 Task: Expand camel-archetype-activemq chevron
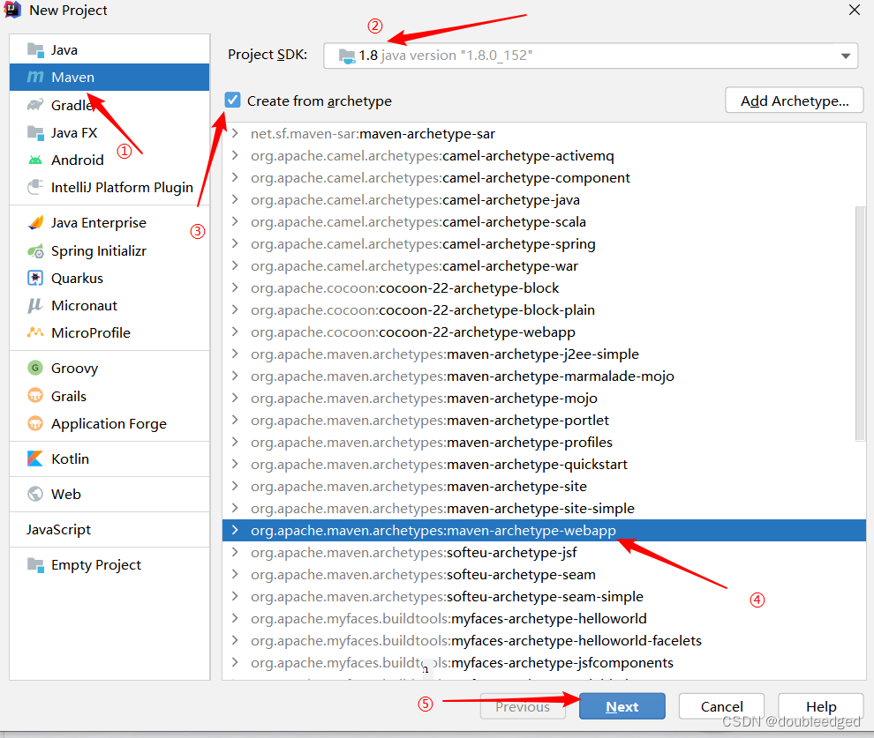[x=235, y=155]
